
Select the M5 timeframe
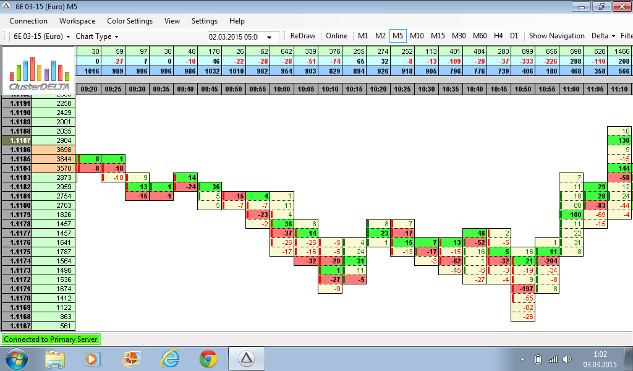click(x=397, y=36)
